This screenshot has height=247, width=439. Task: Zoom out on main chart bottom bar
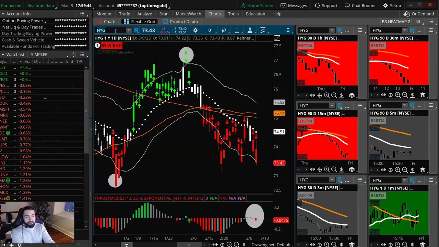237,244
